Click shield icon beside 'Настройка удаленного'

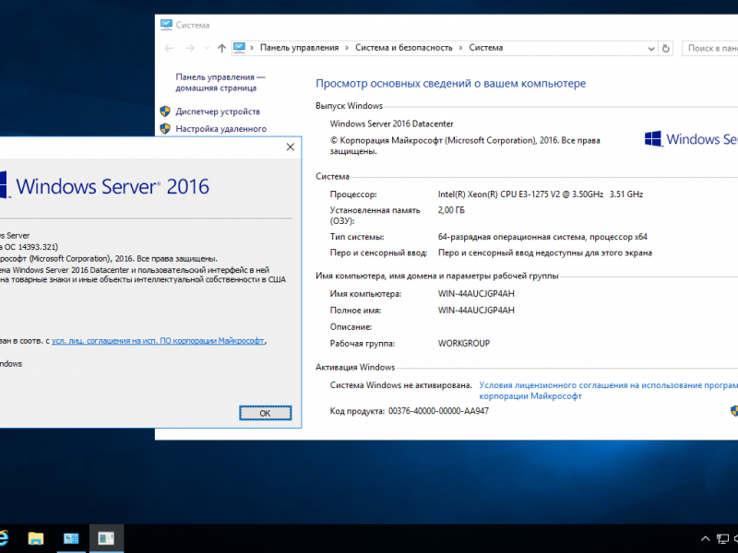[165, 128]
